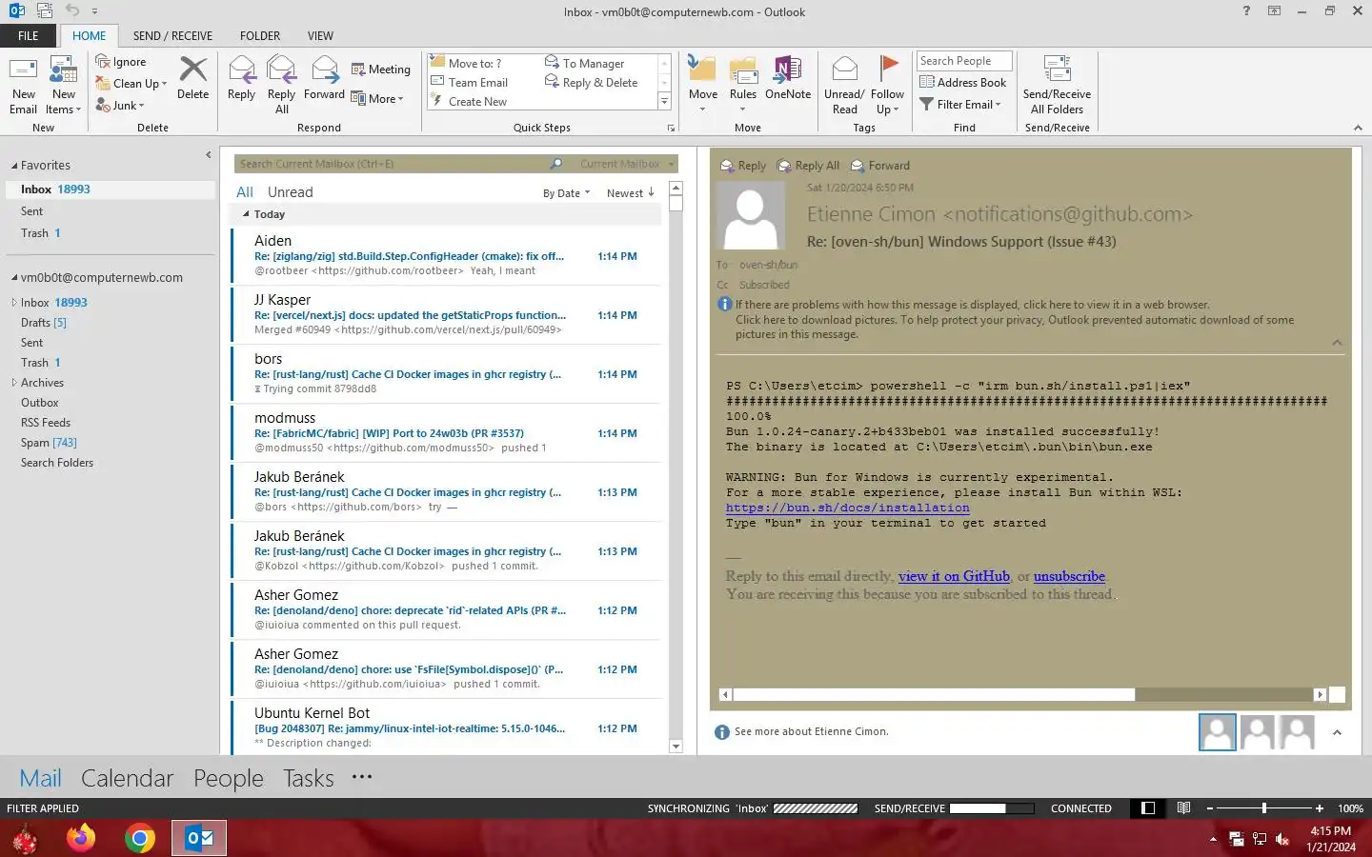Click the reading pane horizontal scrollbar

pyautogui.click(x=1022, y=695)
